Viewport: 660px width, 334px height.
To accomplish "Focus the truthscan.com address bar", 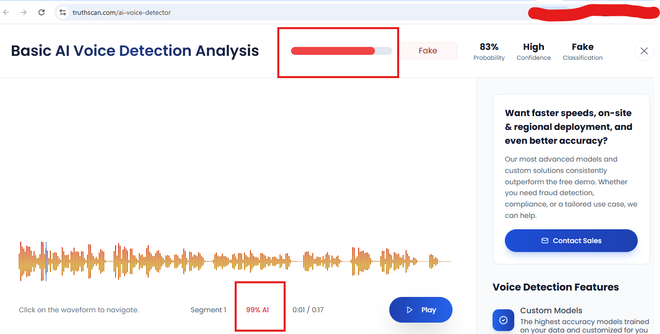I will tap(247, 12).
